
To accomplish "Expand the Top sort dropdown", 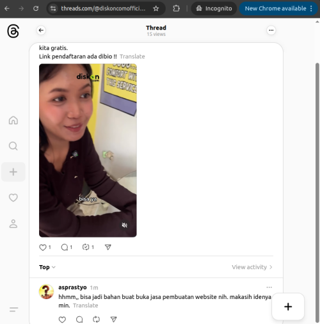I will (47, 267).
